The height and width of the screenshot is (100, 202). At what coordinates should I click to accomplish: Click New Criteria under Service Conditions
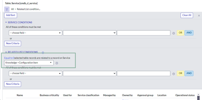pos(13,43)
